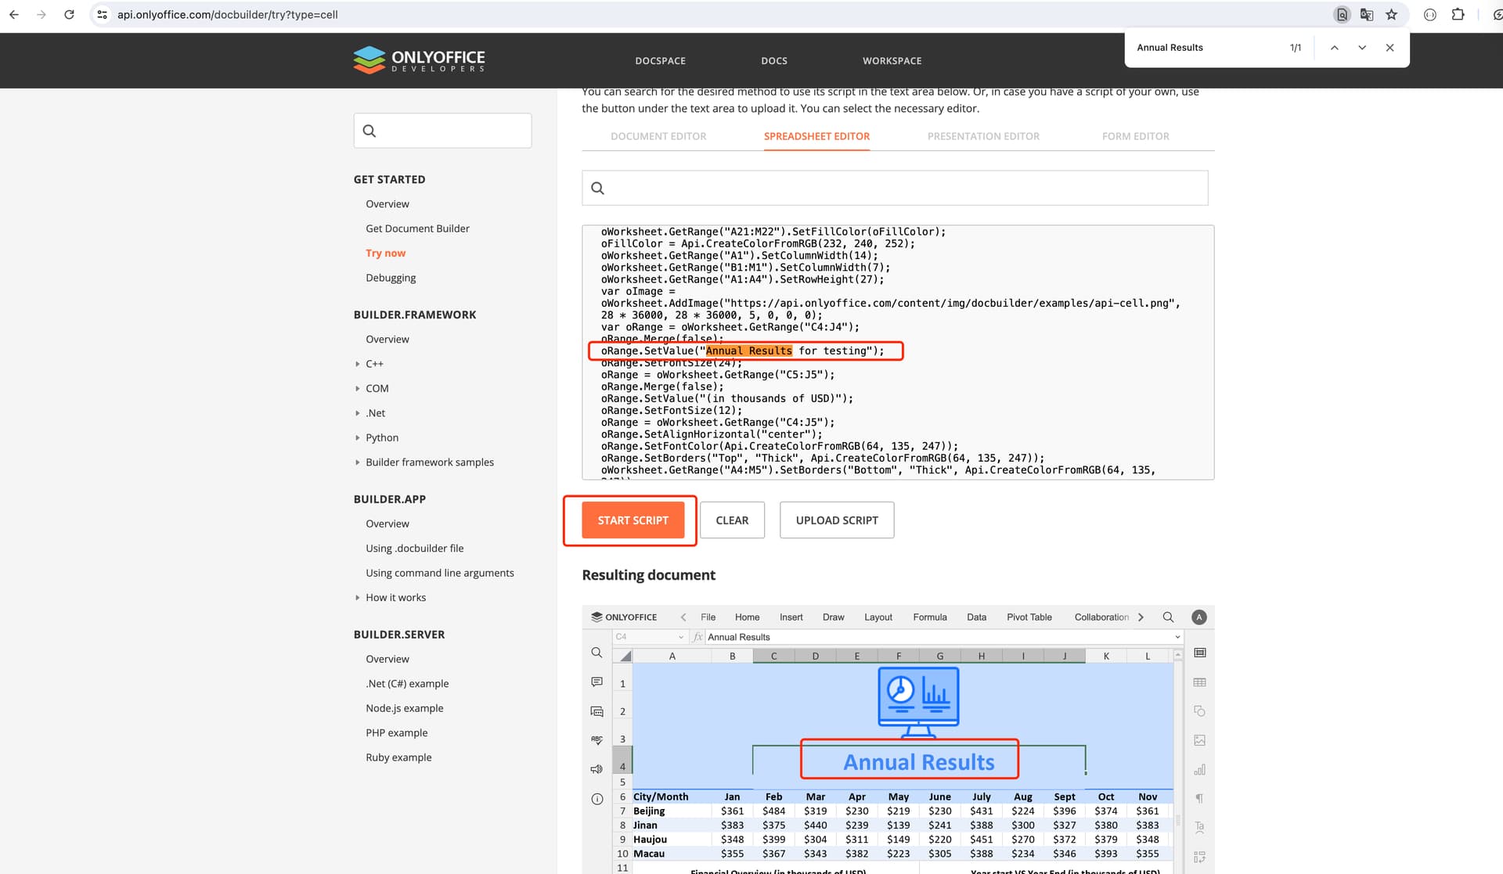Open DOCS in the top navigation
The height and width of the screenshot is (874, 1503).
point(774,61)
